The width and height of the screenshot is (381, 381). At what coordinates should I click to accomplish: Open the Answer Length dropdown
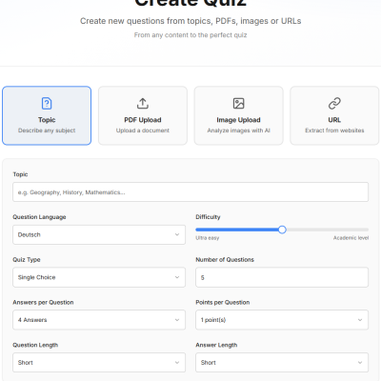coord(282,362)
